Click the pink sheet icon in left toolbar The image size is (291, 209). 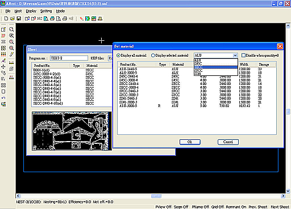point(3,36)
